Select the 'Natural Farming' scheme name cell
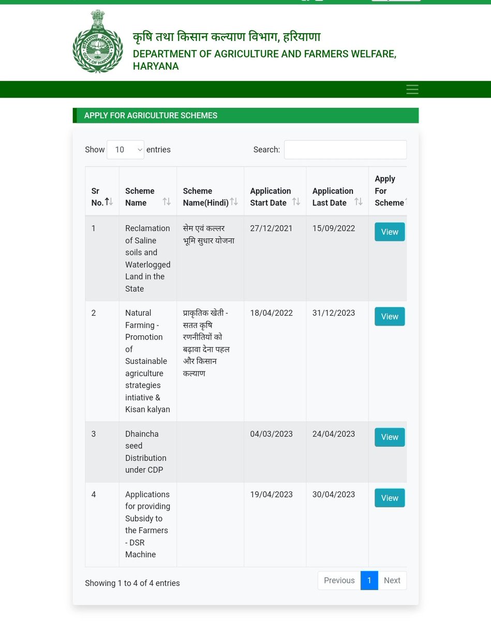The width and height of the screenshot is (491, 621). (147, 361)
